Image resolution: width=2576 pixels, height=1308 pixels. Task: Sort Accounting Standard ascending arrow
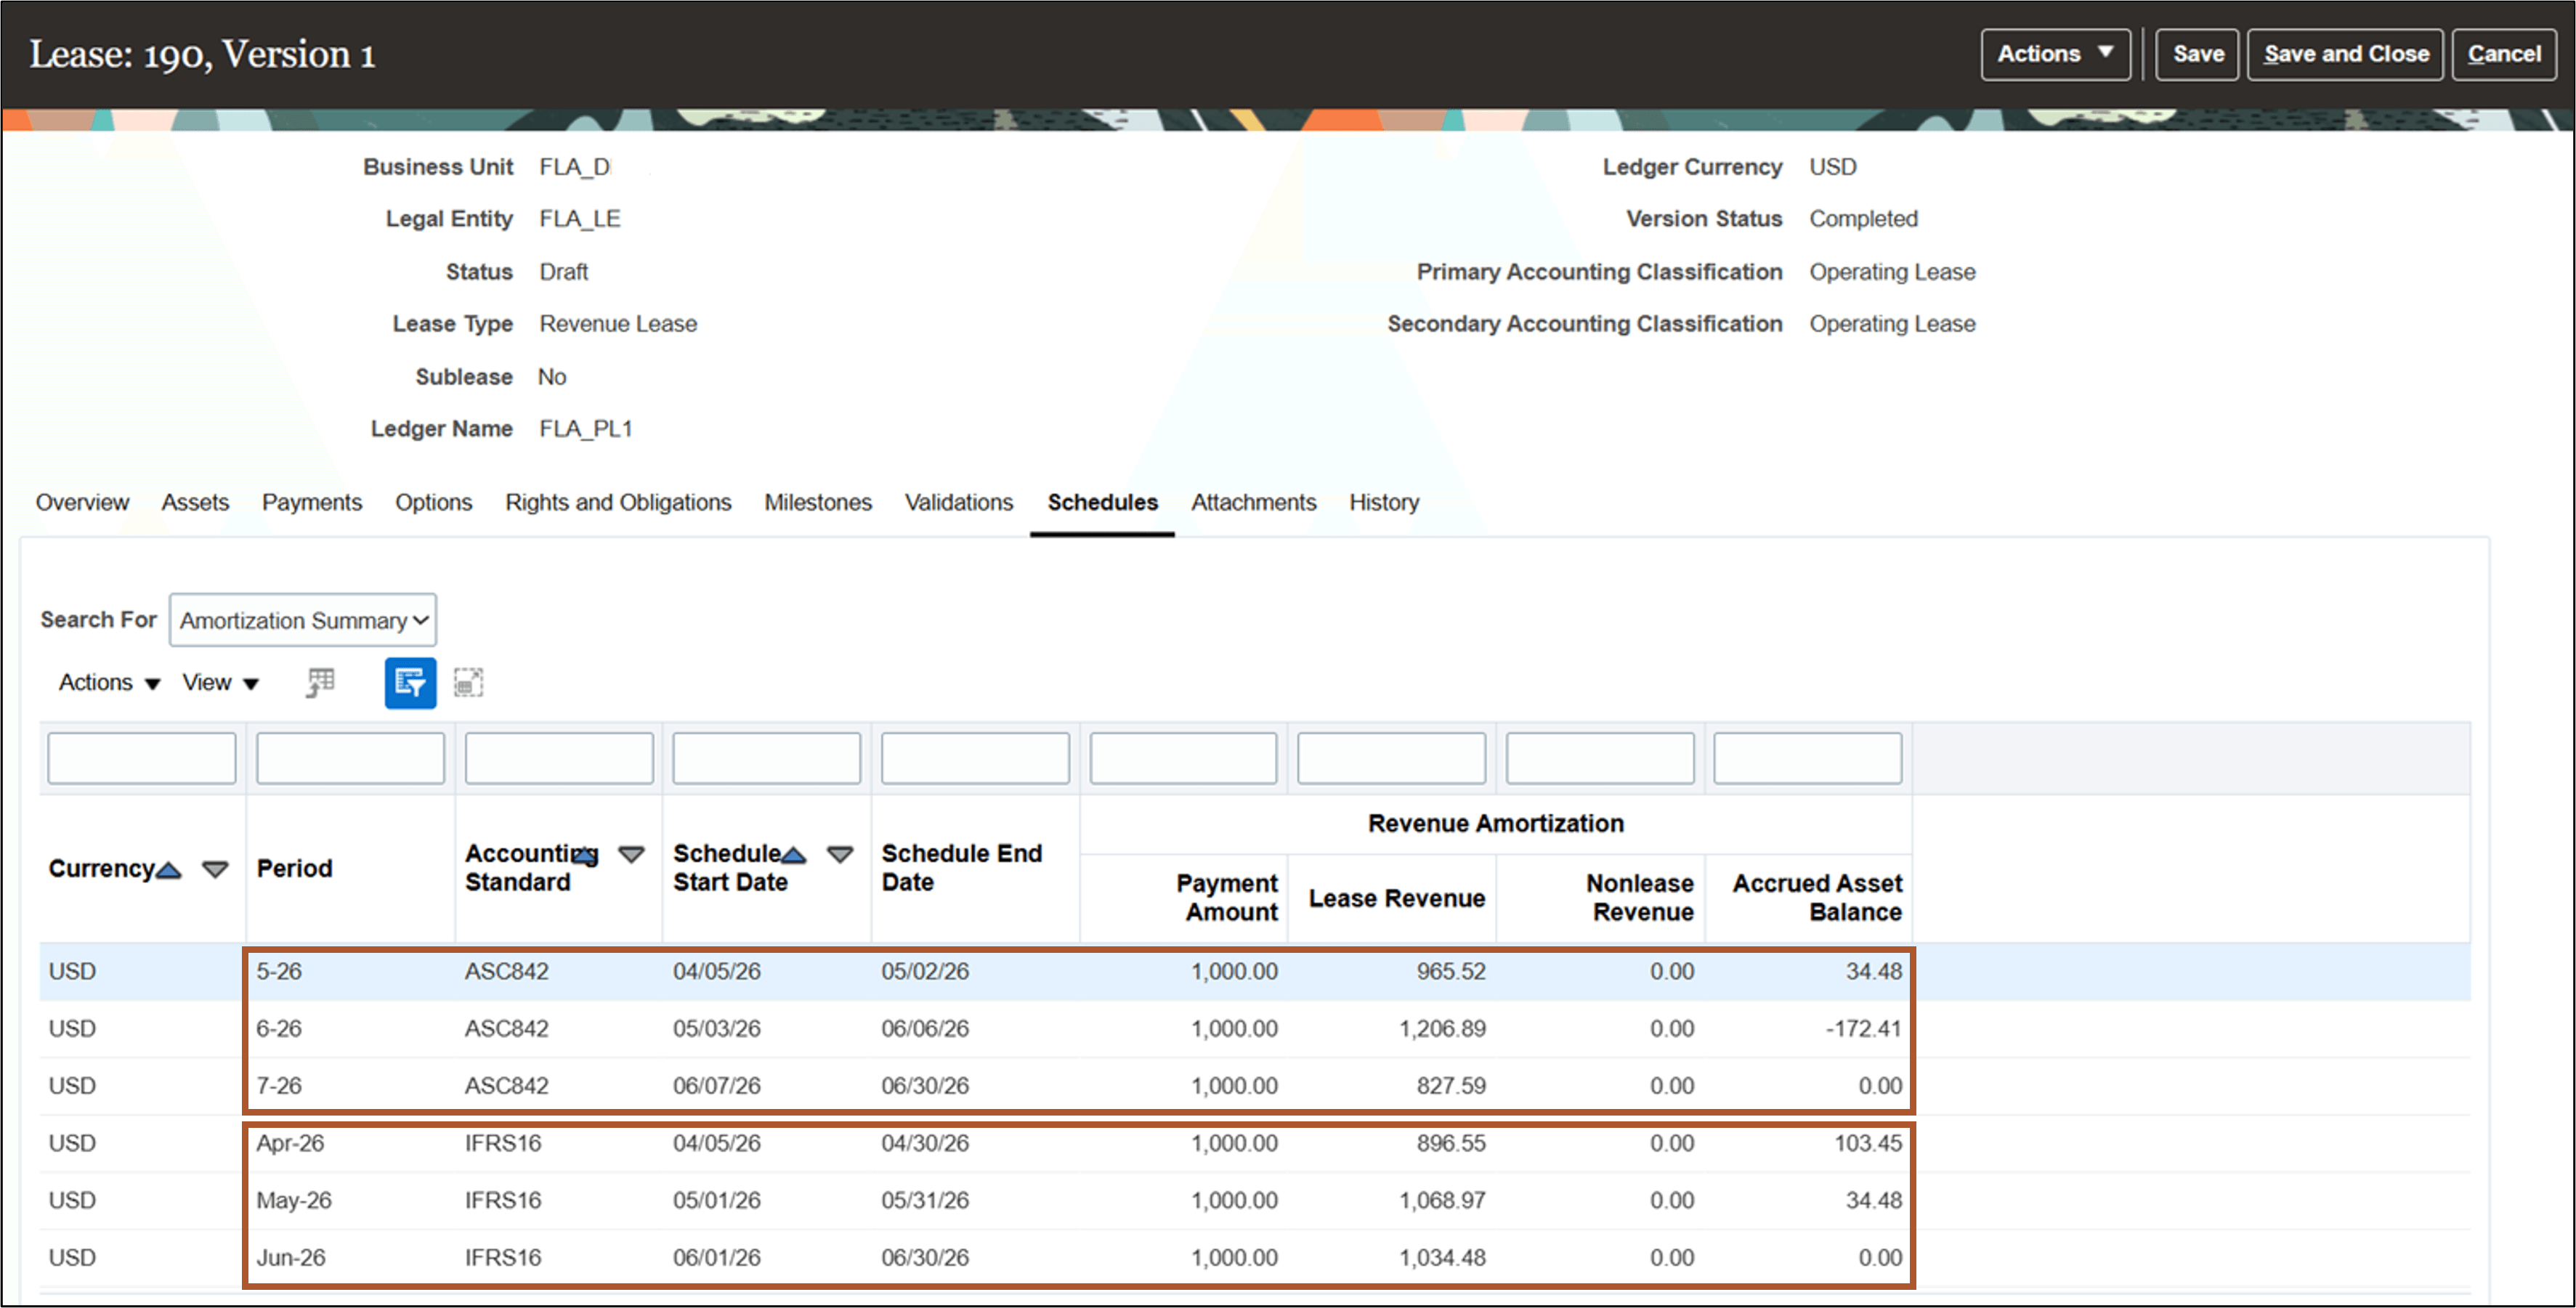(585, 857)
